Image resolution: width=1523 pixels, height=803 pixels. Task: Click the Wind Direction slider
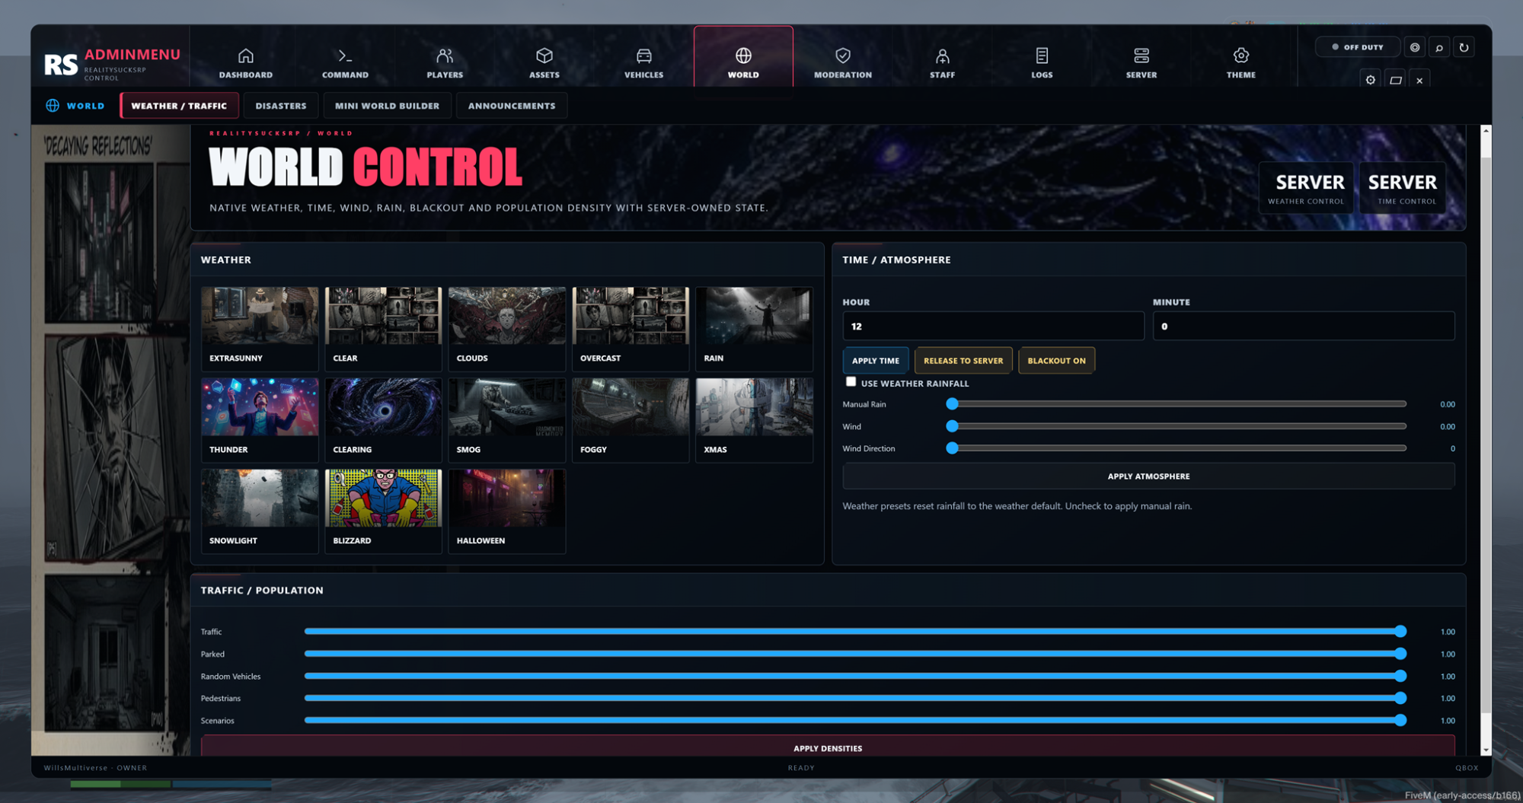pos(1177,448)
